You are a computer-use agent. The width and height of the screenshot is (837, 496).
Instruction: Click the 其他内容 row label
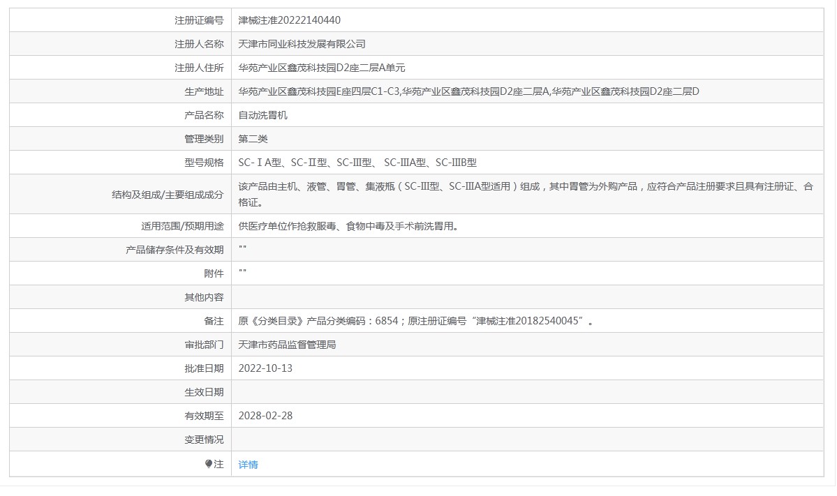click(x=204, y=297)
